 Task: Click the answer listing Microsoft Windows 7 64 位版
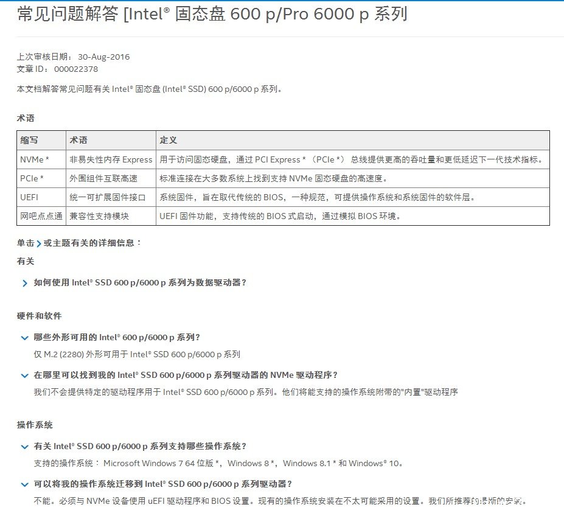tap(218, 463)
